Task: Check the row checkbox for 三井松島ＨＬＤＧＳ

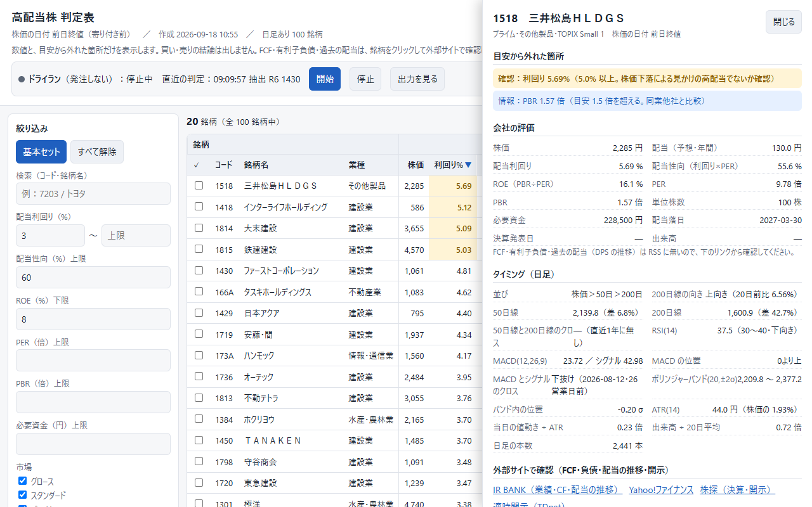Action: [199, 186]
